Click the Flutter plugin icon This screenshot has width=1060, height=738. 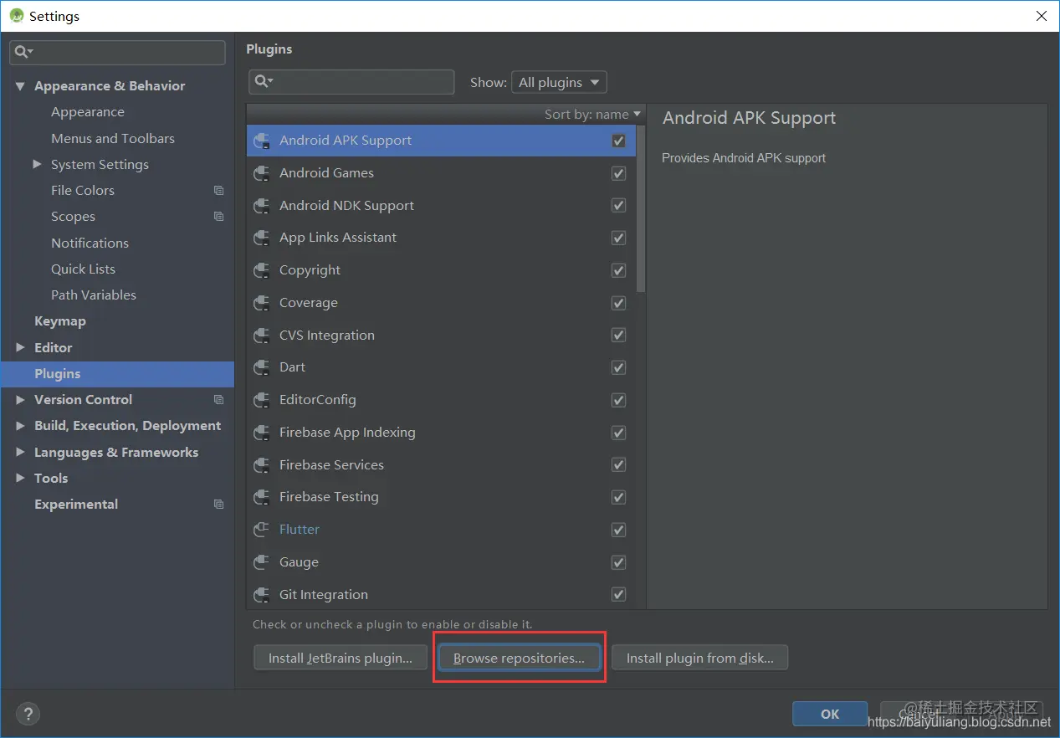click(262, 530)
